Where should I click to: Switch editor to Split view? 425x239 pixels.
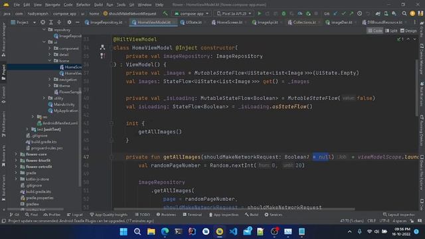(x=391, y=31)
